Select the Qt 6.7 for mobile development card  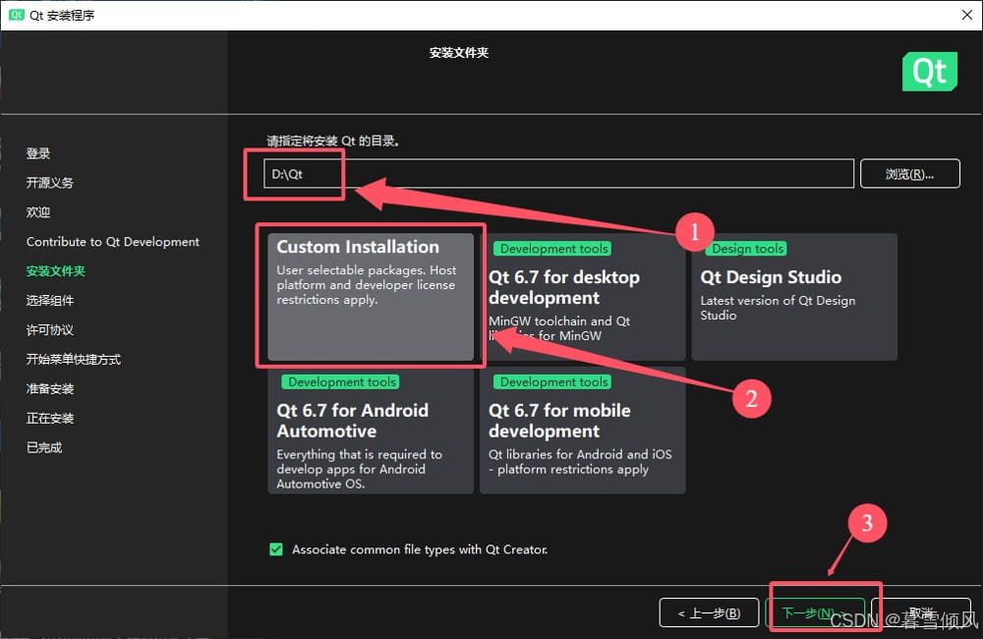pos(582,431)
